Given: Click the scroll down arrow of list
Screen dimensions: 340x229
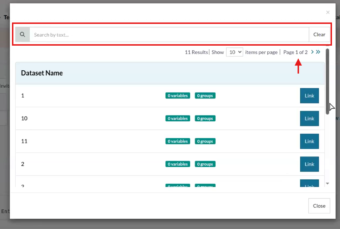Looking at the screenshot, I should tap(328, 184).
